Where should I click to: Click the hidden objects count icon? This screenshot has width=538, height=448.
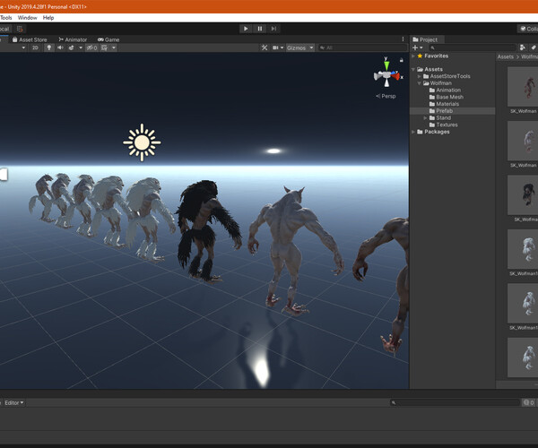[91, 47]
